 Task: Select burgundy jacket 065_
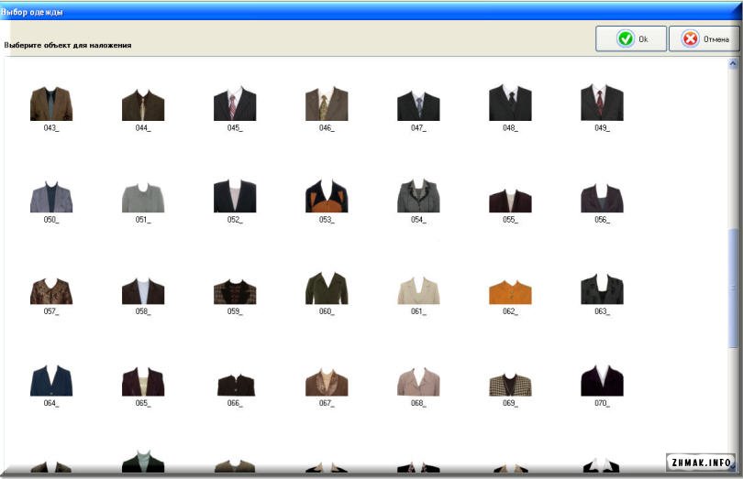point(143,382)
